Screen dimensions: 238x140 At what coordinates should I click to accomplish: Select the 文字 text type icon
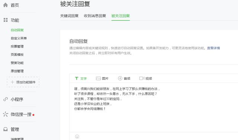point(77,78)
